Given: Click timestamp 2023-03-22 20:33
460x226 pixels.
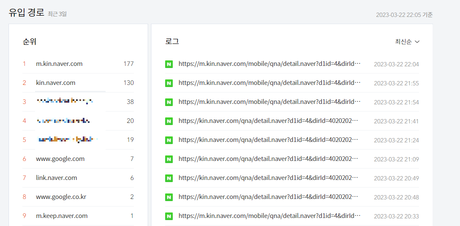Looking at the screenshot, I should 396,216.
